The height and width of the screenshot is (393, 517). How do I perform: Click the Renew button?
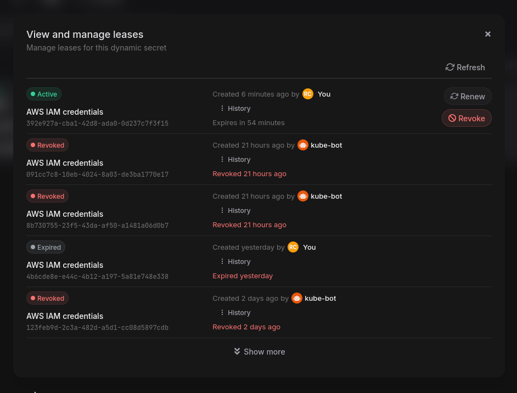coord(468,96)
